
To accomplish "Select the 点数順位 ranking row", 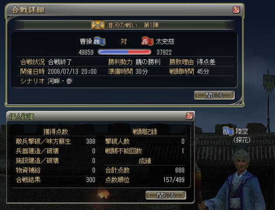I will click(x=145, y=180).
